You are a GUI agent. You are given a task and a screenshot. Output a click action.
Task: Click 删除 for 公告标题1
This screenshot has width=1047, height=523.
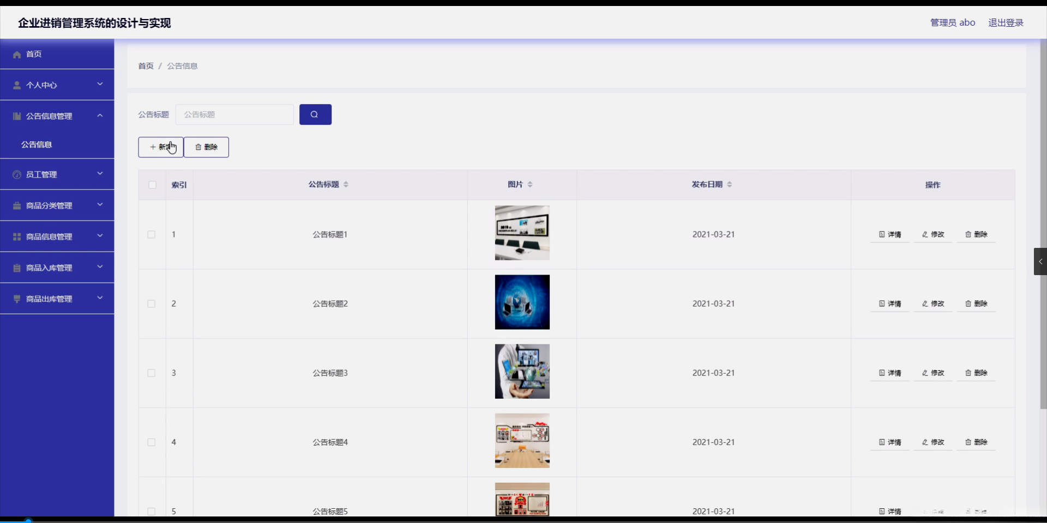pyautogui.click(x=976, y=234)
